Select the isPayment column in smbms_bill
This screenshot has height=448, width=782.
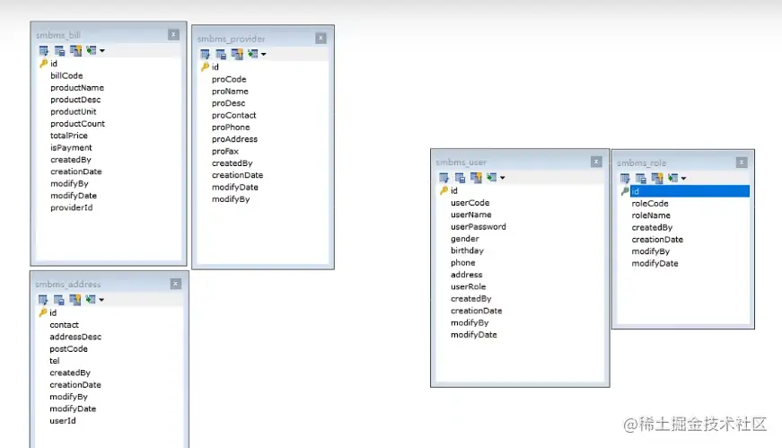[71, 147]
